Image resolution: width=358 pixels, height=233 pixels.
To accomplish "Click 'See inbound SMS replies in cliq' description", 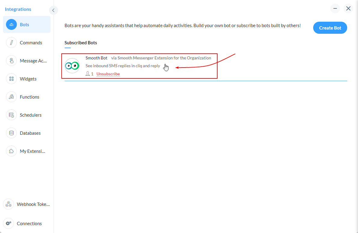I will click(x=123, y=66).
